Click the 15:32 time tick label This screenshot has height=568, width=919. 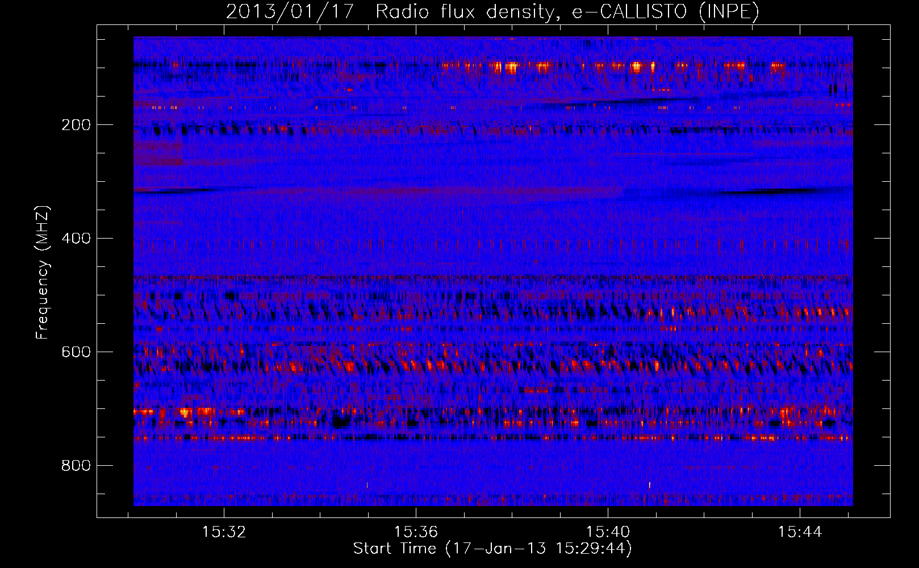(x=224, y=532)
